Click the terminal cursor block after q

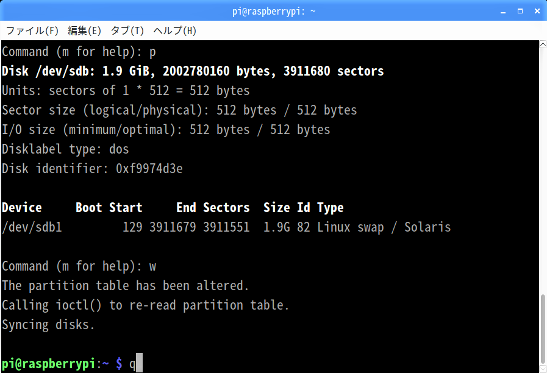(139, 363)
